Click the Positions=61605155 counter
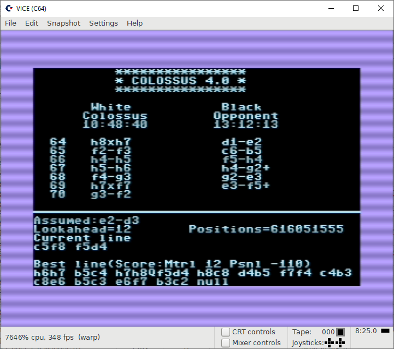Screen dimensions: 394x349 (x=266, y=229)
